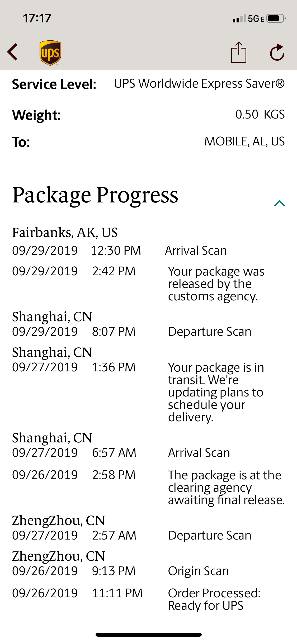Tap the UPS shield logo
The image size is (297, 643).
click(50, 53)
